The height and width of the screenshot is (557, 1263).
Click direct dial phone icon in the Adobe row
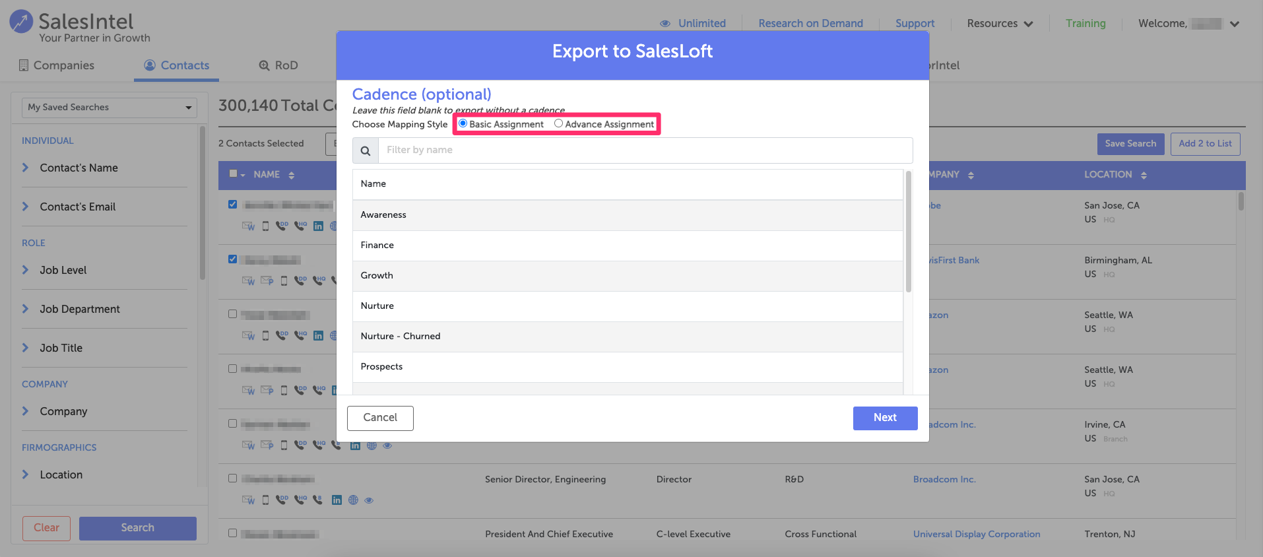pos(282,226)
